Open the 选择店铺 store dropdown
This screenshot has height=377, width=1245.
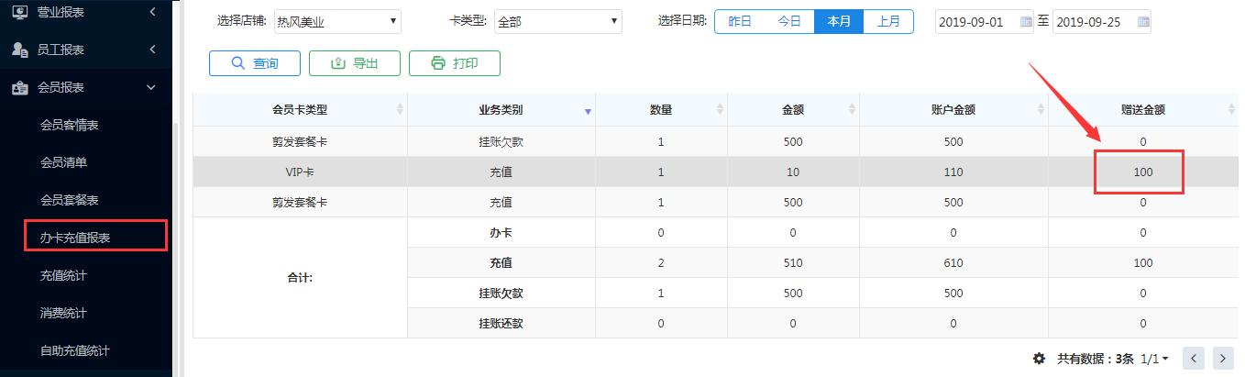tap(330, 21)
